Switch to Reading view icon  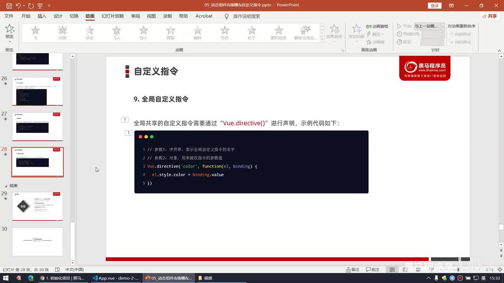(418, 270)
